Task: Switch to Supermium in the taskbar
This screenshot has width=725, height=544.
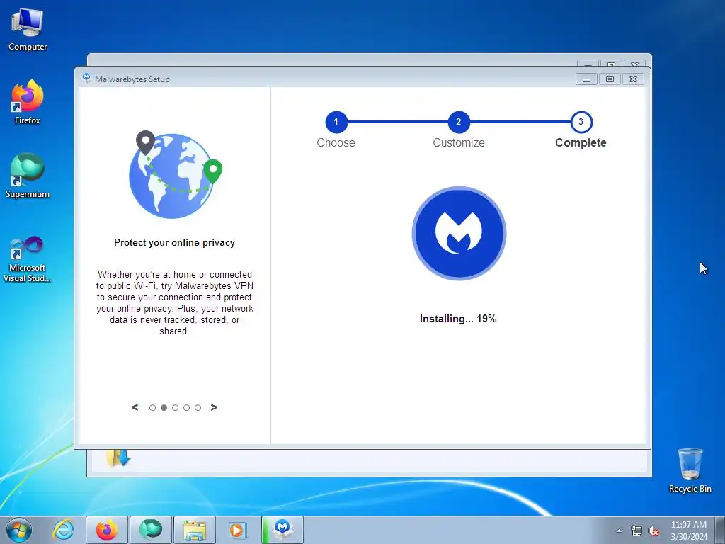Action: click(x=151, y=530)
